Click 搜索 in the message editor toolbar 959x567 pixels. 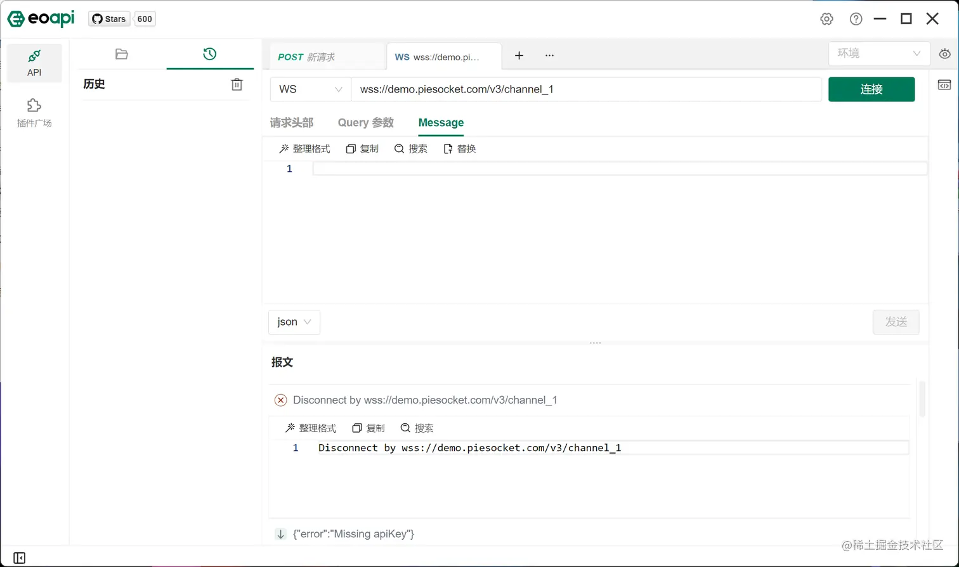coord(410,149)
